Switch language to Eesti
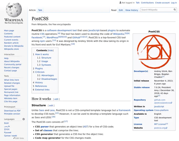Image resolution: width=179 pixels, height=141 pixels. pyautogui.click(x=6, y=123)
